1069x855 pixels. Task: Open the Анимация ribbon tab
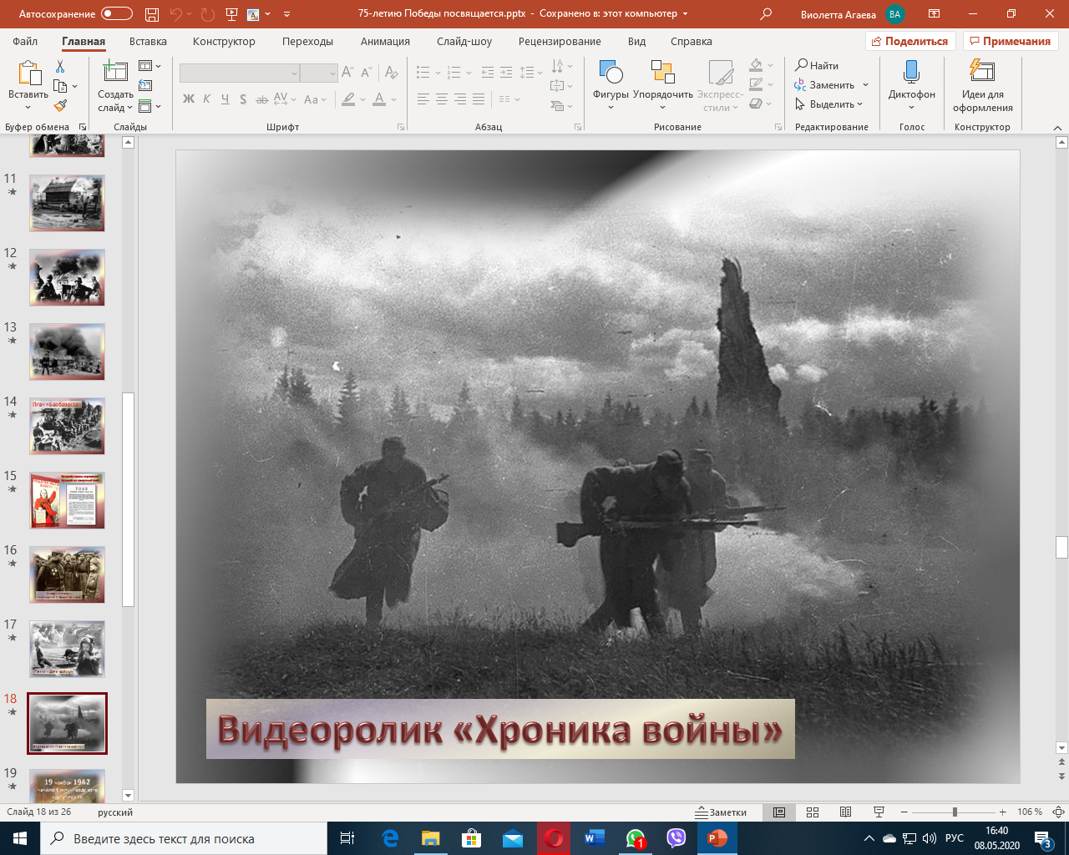pyautogui.click(x=385, y=41)
